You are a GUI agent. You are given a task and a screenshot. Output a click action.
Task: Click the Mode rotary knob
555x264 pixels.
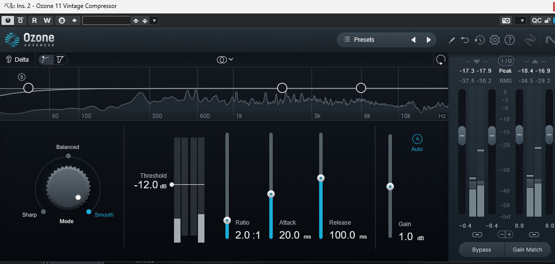click(68, 187)
